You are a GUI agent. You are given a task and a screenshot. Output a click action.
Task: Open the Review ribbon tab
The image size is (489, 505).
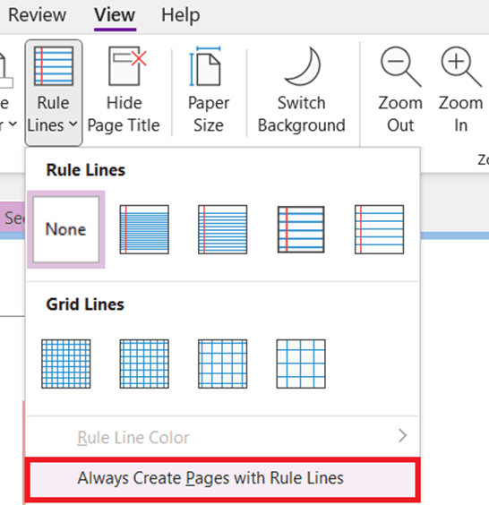click(37, 15)
